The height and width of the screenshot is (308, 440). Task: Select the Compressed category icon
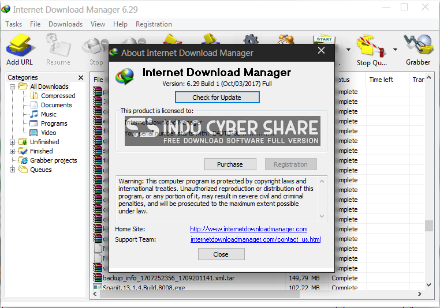click(x=34, y=96)
